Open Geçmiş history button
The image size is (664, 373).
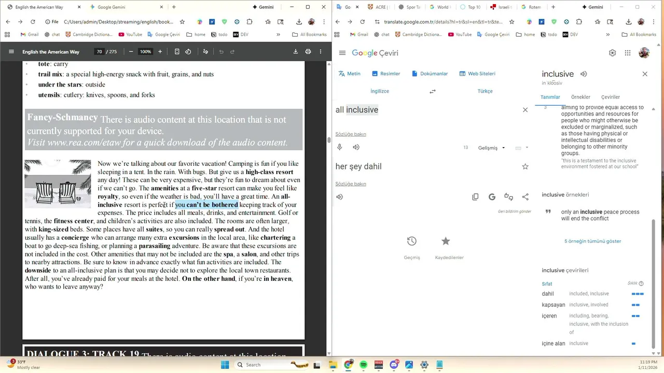[x=412, y=246]
